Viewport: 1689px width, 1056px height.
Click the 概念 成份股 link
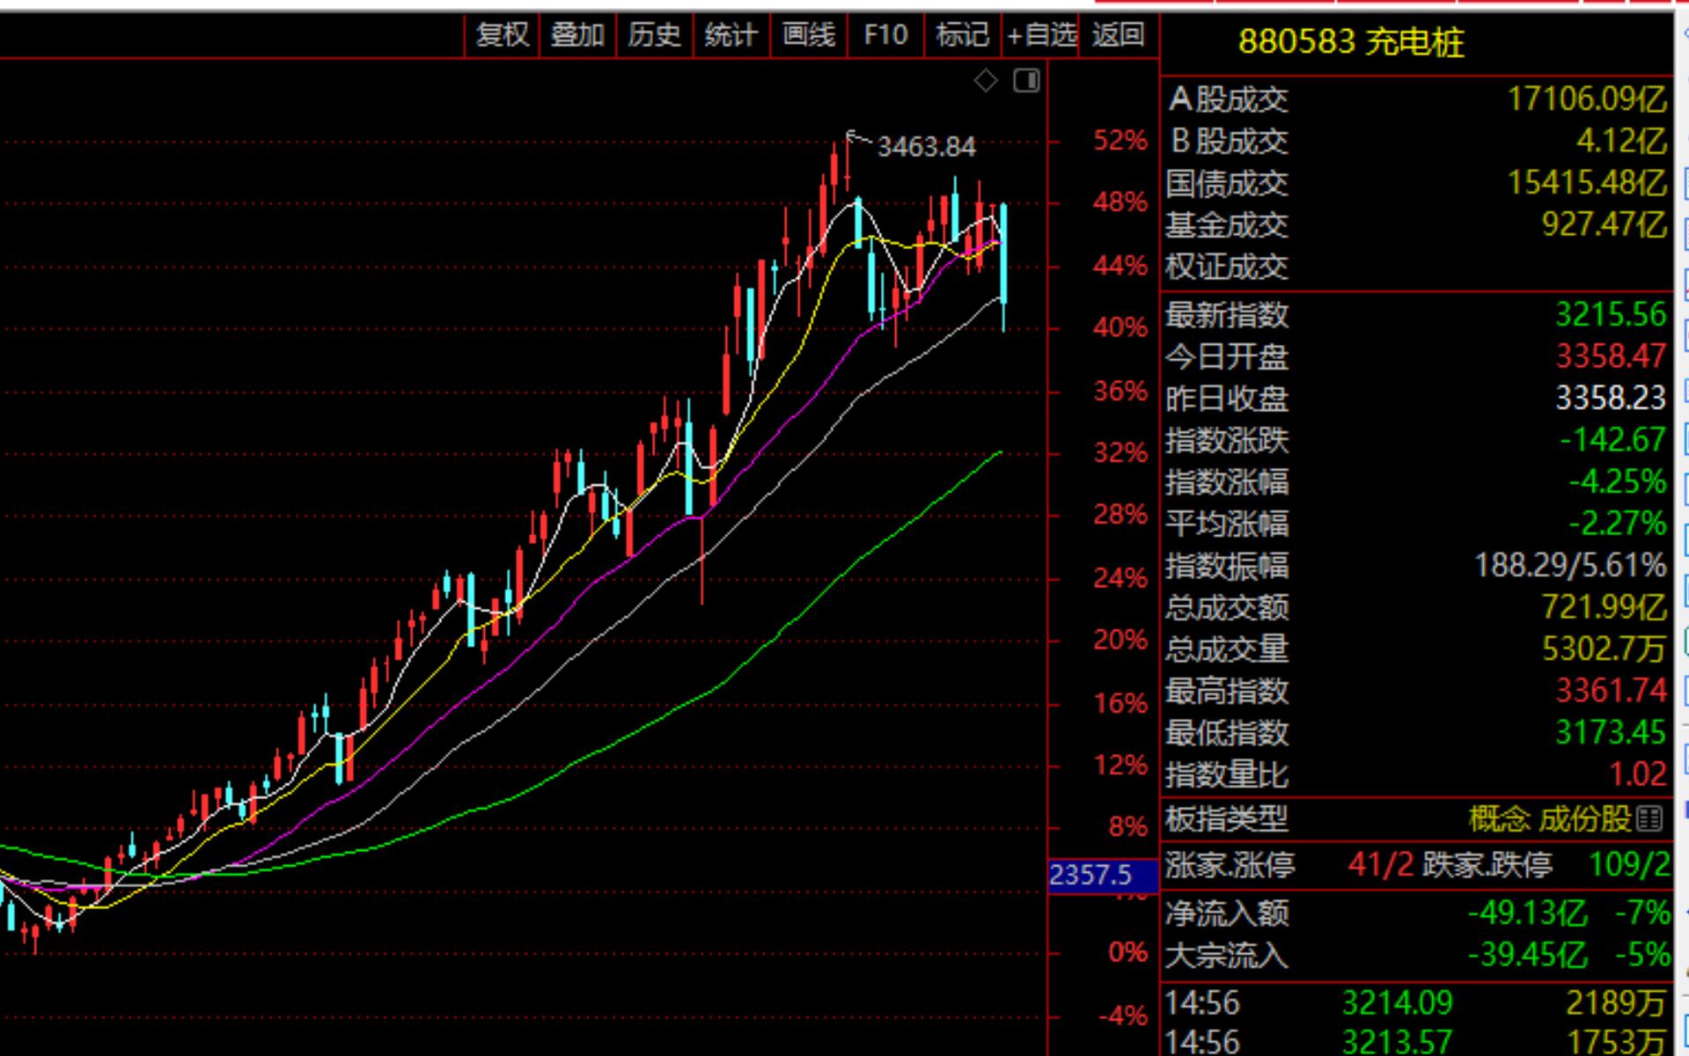pyautogui.click(x=1551, y=819)
